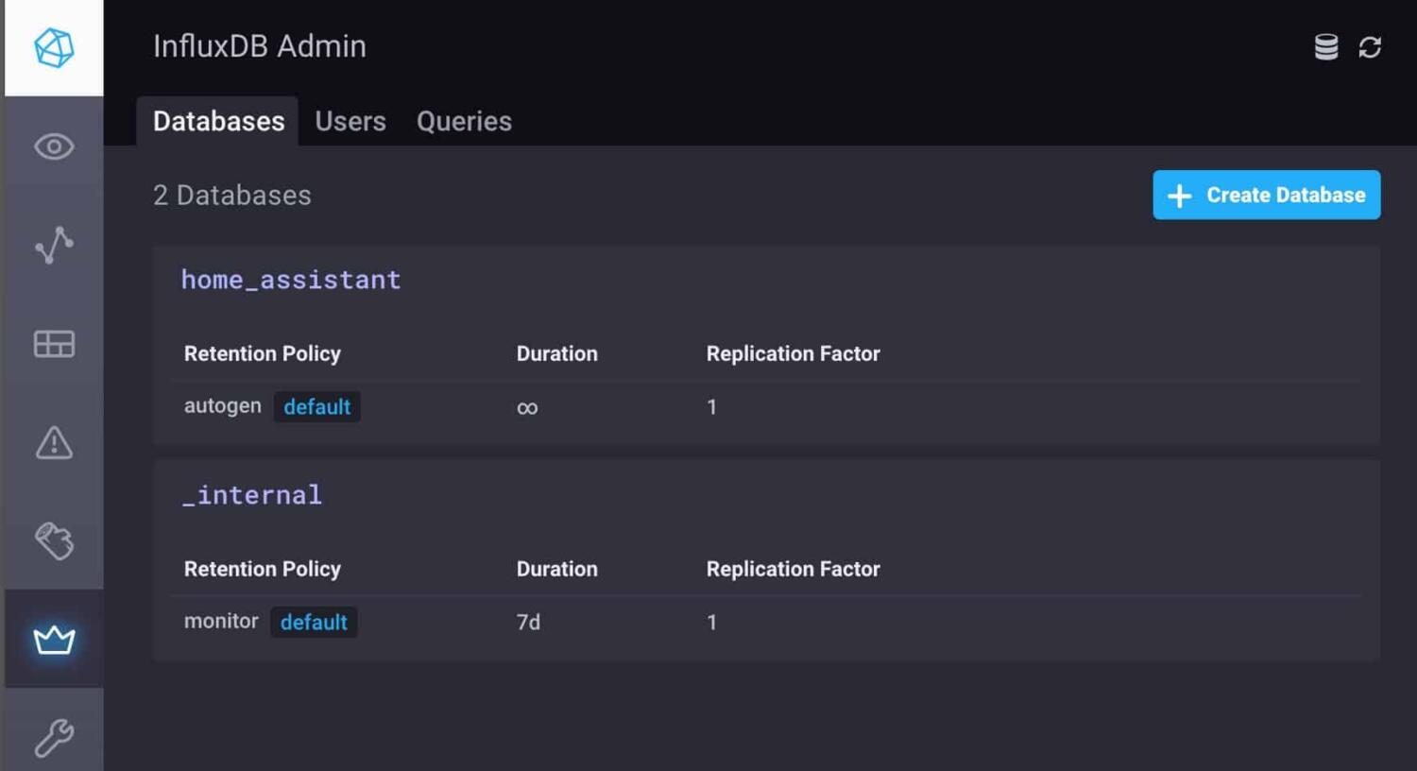Select the home_assistant database name
The image size is (1417, 771).
pos(291,280)
